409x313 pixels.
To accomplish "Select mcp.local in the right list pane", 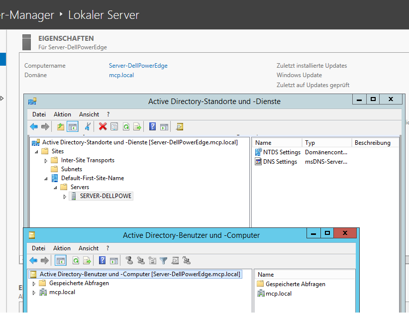I will coord(274,294).
